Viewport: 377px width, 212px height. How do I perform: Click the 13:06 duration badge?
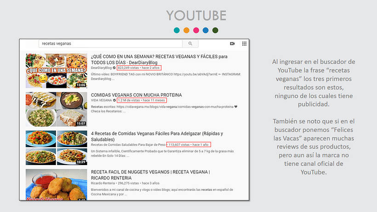click(x=81, y=85)
